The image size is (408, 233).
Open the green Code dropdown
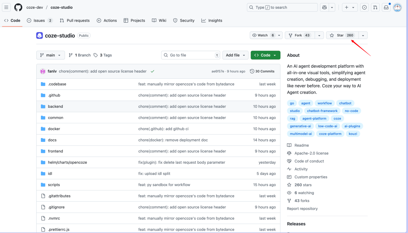pos(265,55)
